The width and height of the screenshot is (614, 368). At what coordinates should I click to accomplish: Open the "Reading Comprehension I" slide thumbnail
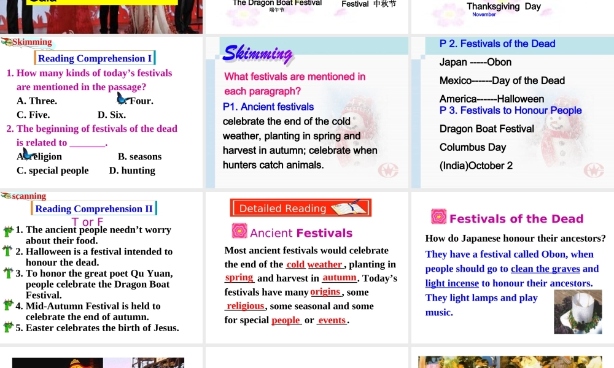click(x=101, y=112)
